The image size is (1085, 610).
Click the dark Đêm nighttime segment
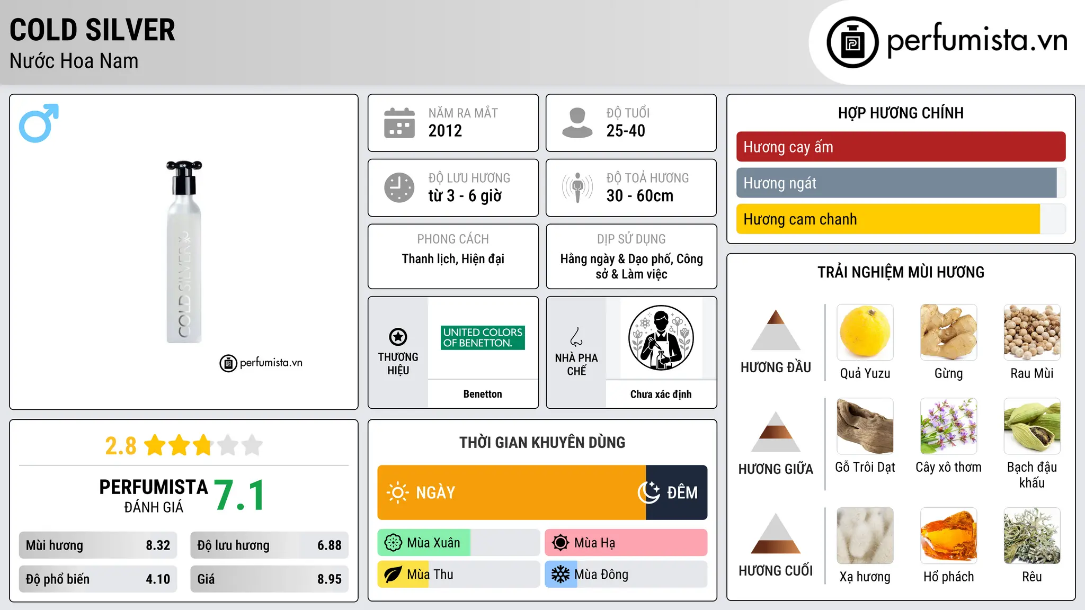click(677, 492)
